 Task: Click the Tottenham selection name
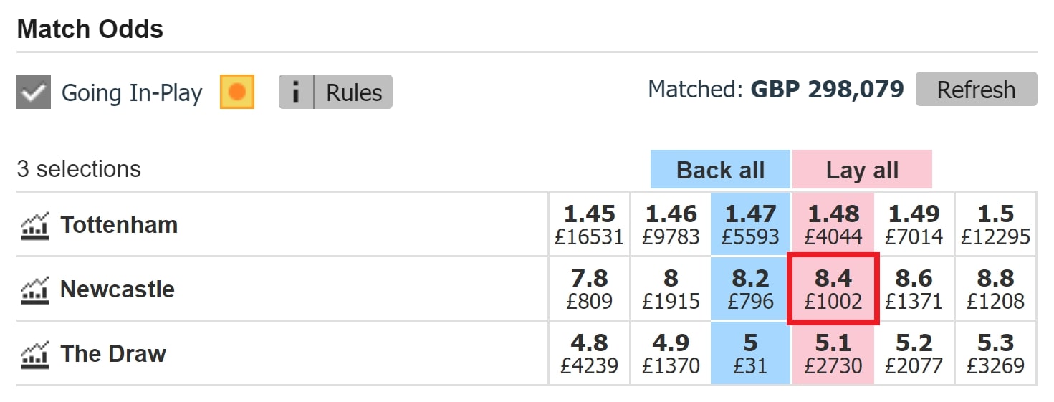point(119,225)
